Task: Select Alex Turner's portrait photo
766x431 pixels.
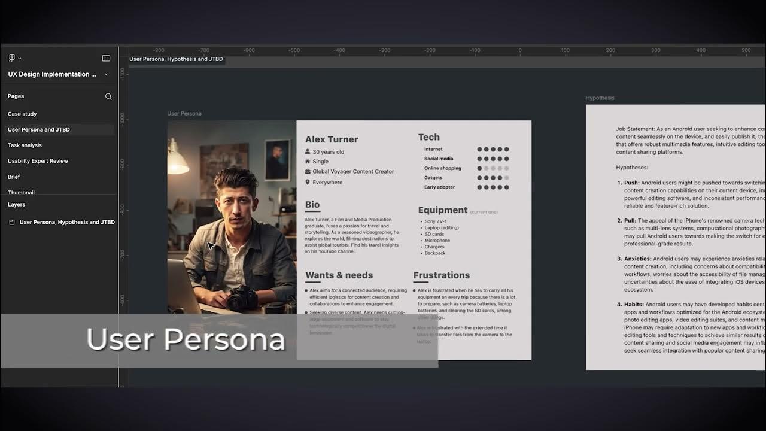Action: coord(232,215)
